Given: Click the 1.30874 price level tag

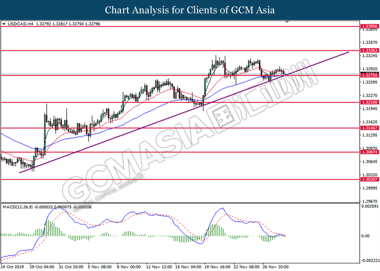Looking at the screenshot, I should (369, 152).
